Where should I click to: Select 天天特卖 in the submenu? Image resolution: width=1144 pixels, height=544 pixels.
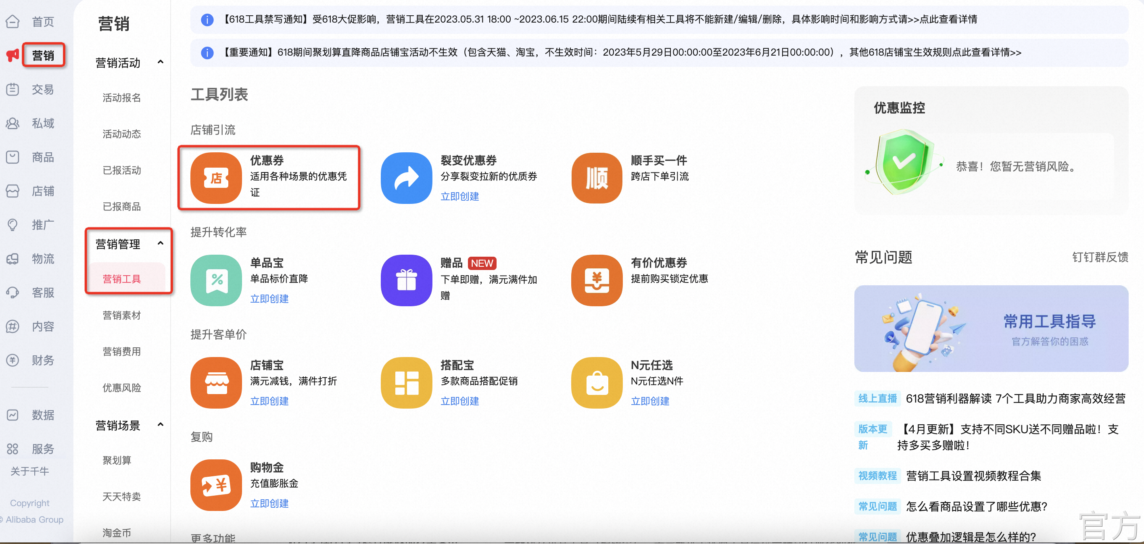pyautogui.click(x=122, y=497)
